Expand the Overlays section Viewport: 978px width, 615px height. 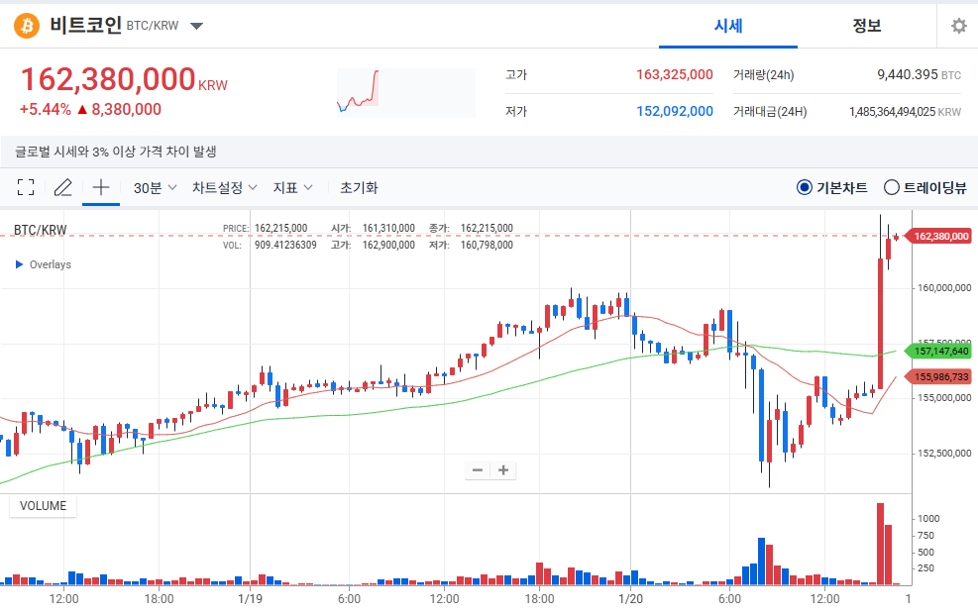coord(43,264)
